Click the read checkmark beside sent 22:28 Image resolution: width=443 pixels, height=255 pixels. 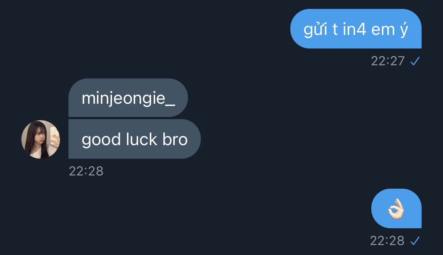tap(415, 241)
